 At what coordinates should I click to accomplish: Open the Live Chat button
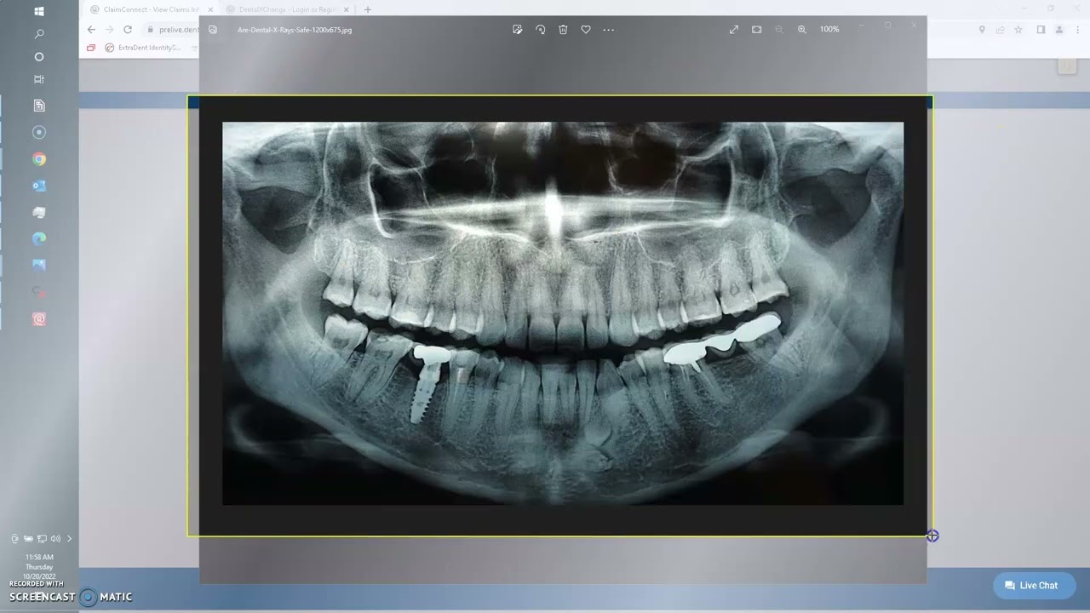(1033, 586)
